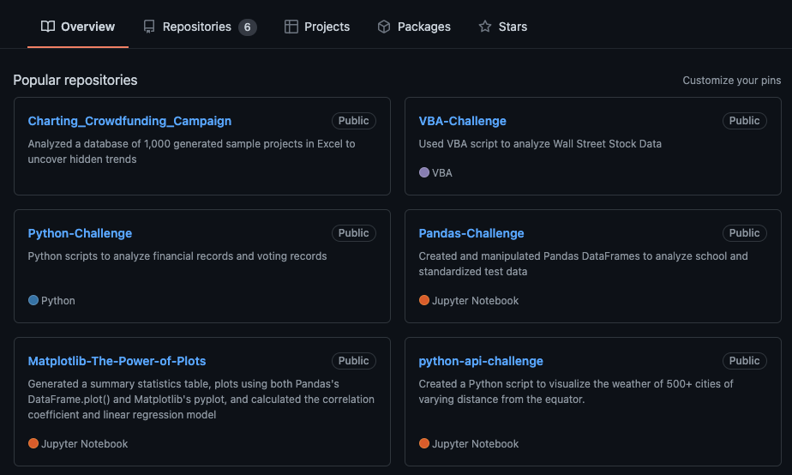The height and width of the screenshot is (475, 792).
Task: Open the Python-Challenge repository link
Action: (80, 233)
